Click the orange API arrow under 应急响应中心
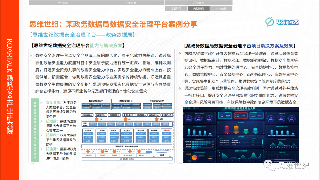The width and height of the screenshot is (320, 180). 156,119
